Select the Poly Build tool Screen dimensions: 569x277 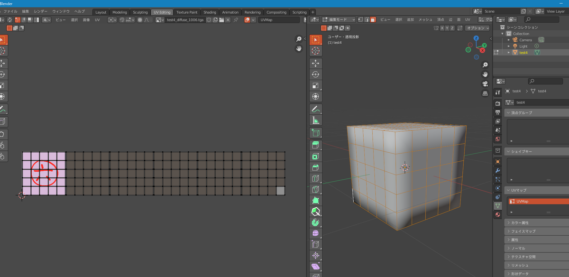[316, 201]
